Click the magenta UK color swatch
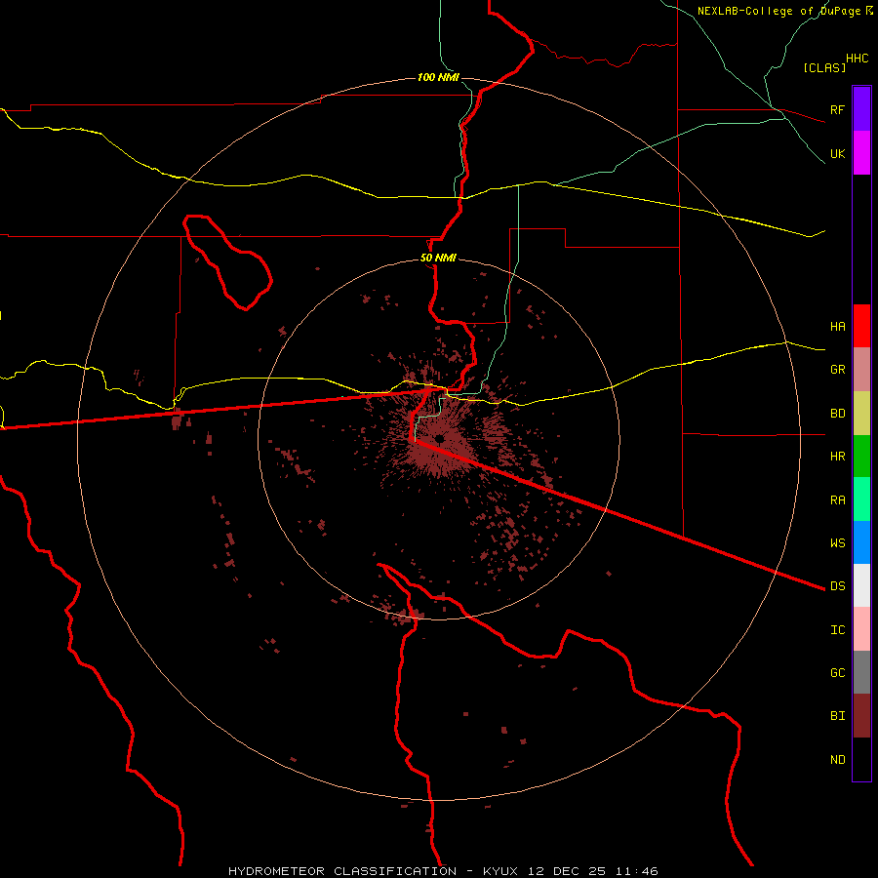The width and height of the screenshot is (878, 878). pos(861,152)
